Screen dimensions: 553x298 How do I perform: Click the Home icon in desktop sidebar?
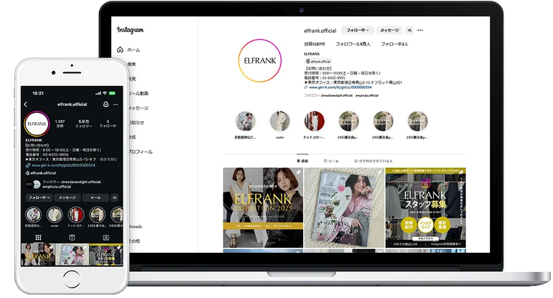[120, 50]
